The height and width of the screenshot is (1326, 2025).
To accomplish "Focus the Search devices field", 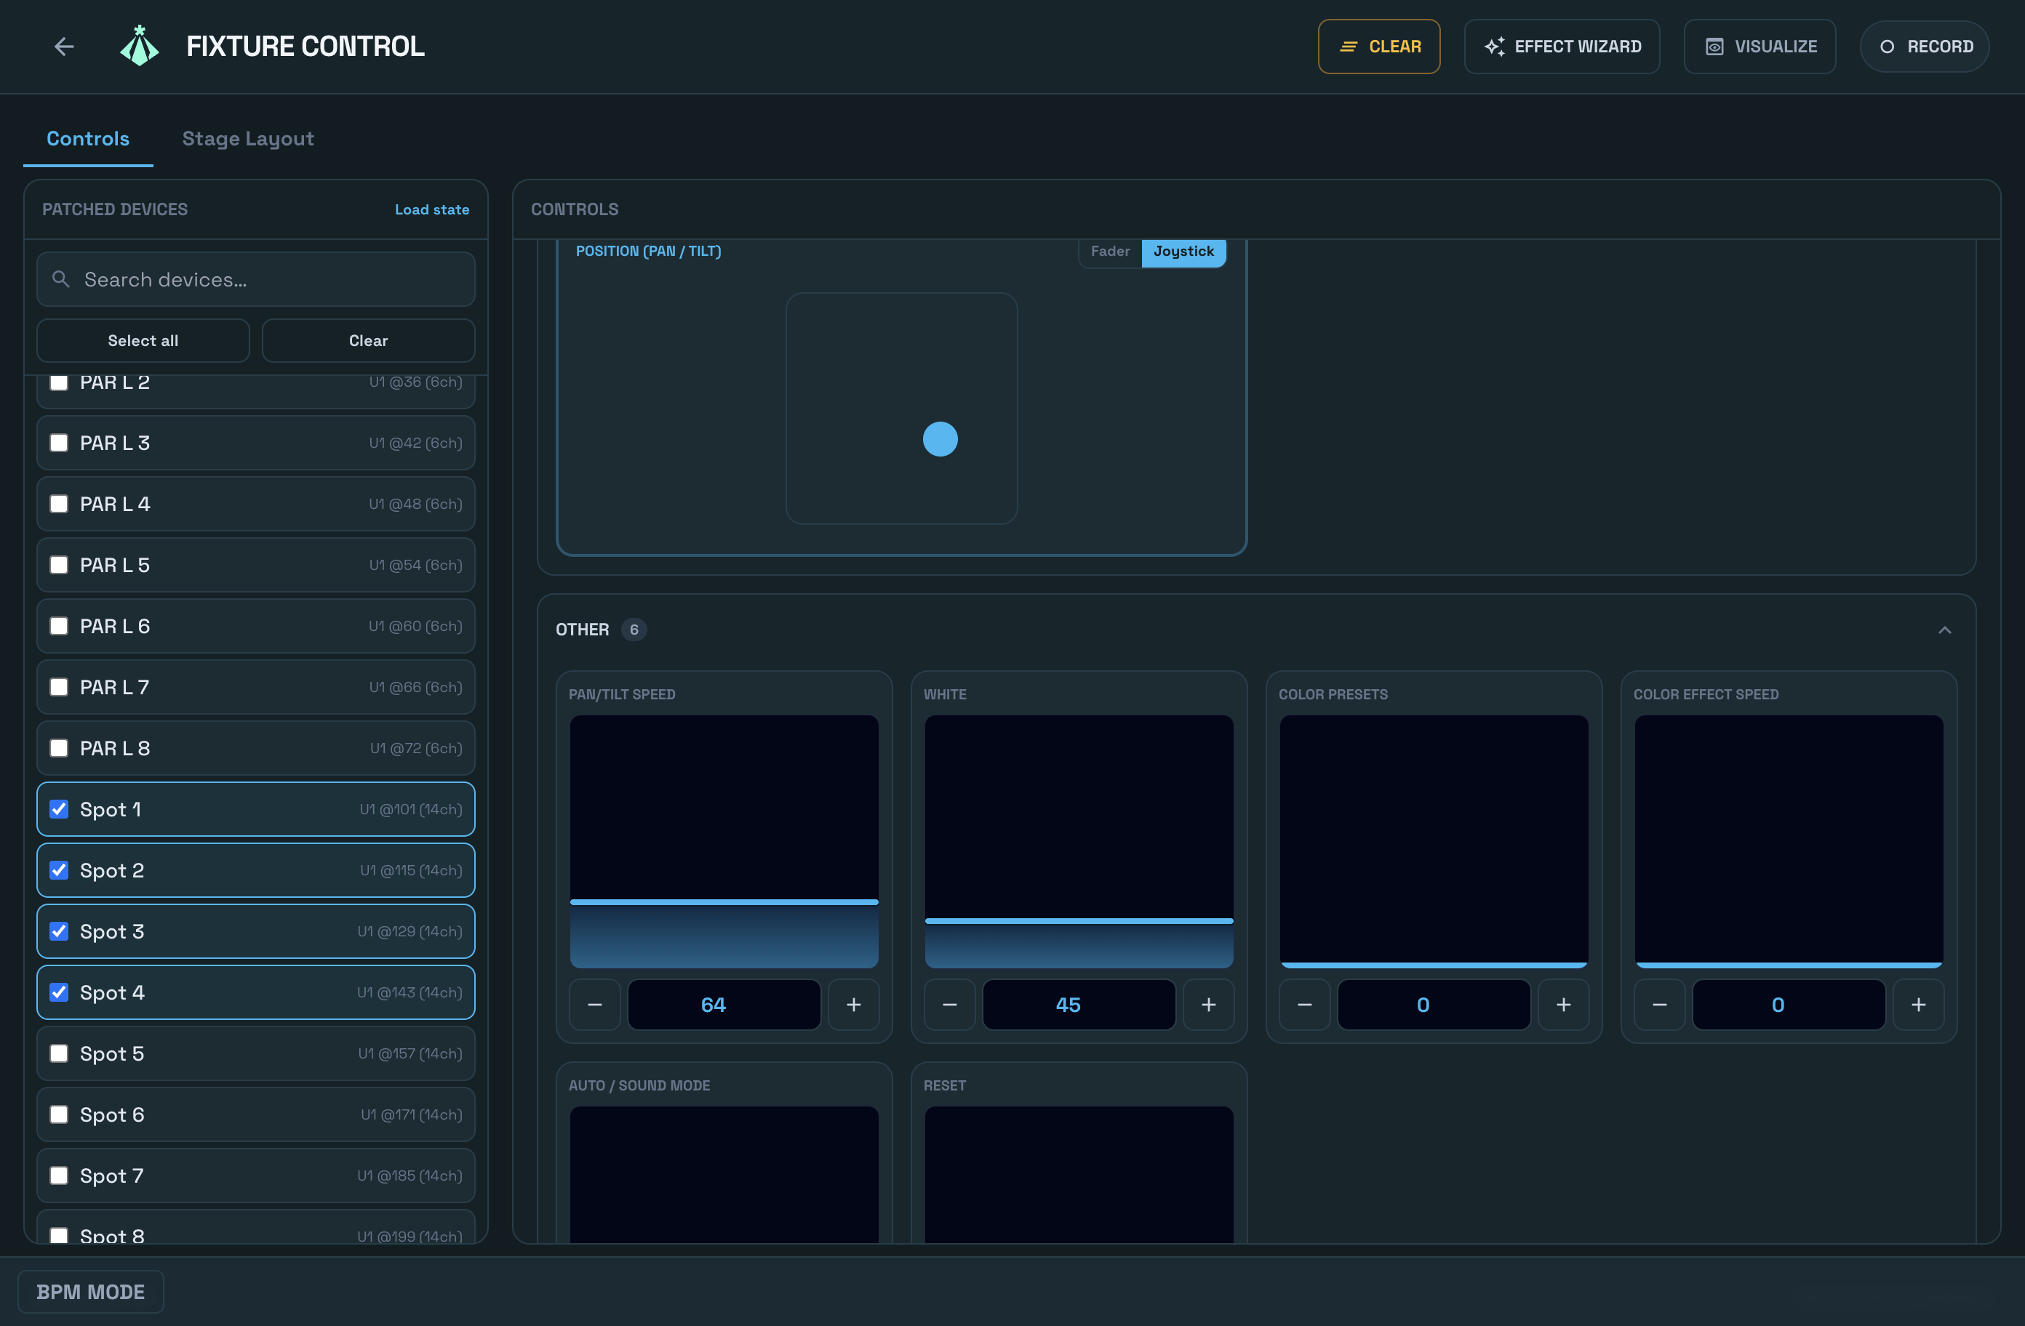I will tap(255, 279).
